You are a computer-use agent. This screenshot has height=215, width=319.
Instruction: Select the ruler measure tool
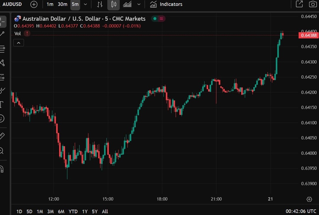tap(2, 136)
